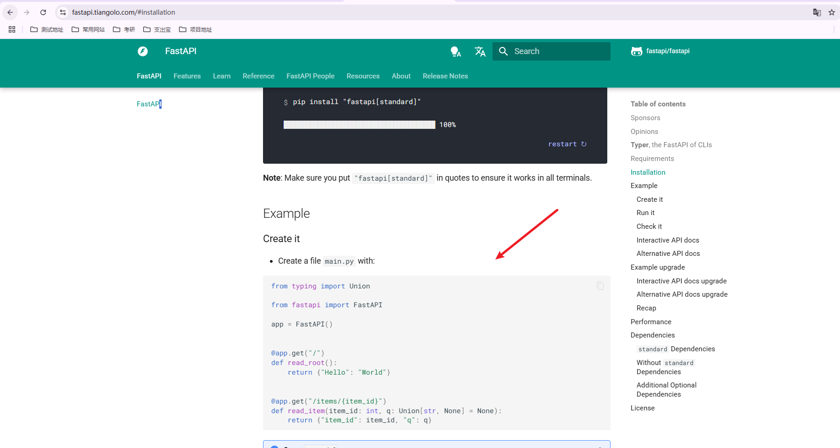The image size is (840, 448).
Task: Open the Dependencies contents link
Action: 653,335
